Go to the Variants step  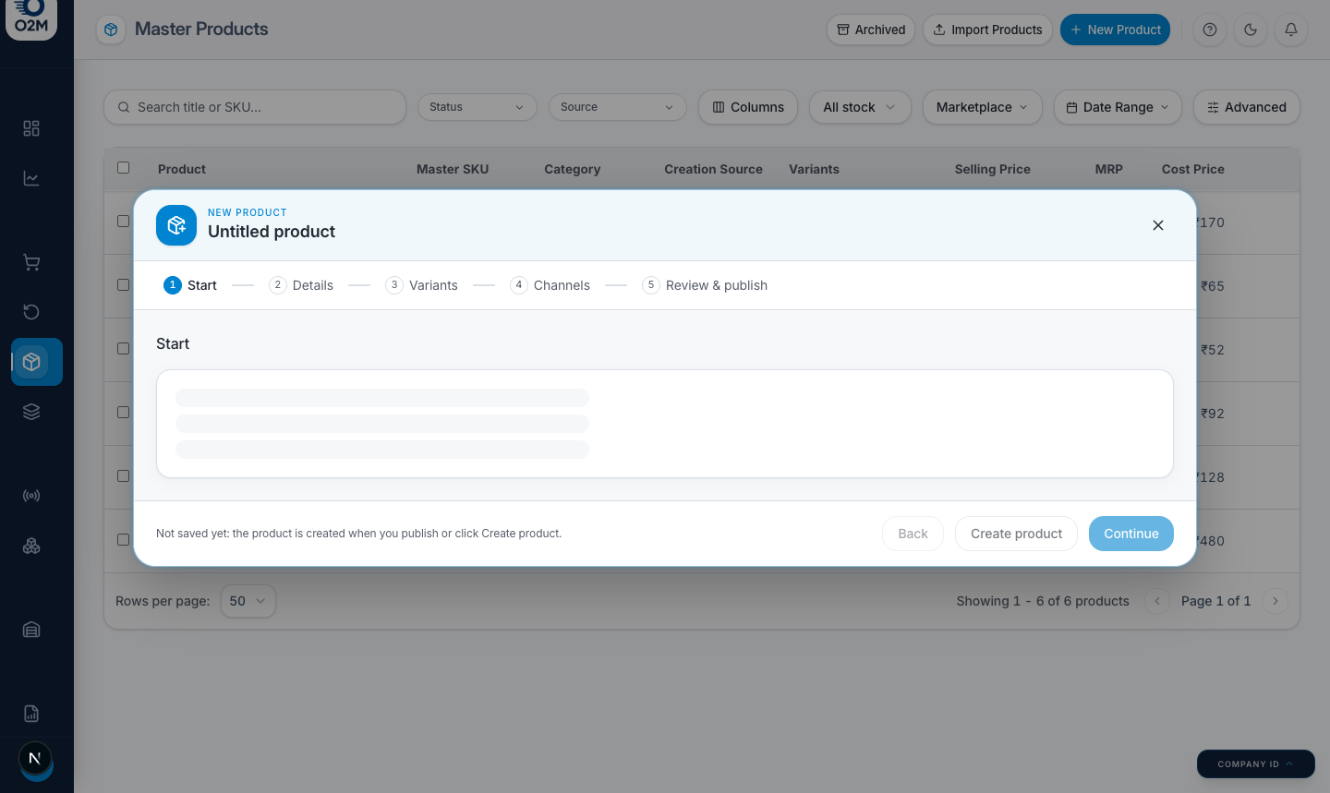[422, 285]
